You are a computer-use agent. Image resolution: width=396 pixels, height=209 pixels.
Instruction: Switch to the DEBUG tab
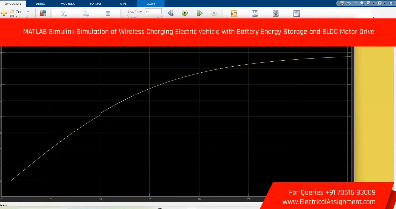(40, 4)
